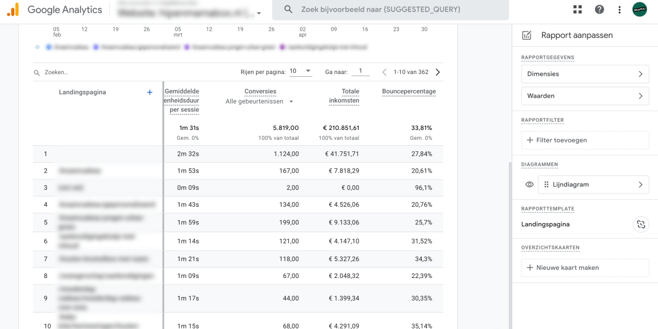Open the Dimensies settings
This screenshot has width=658, height=329.
pos(585,74)
